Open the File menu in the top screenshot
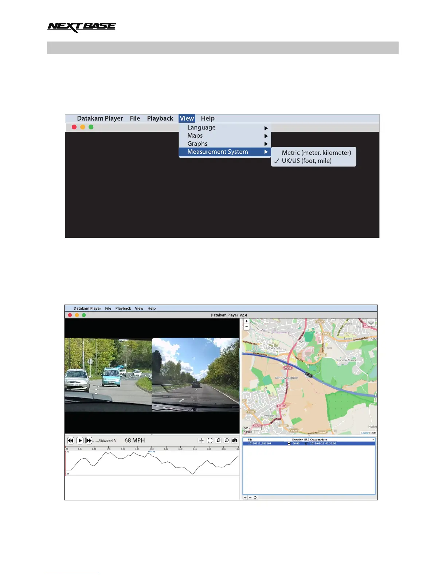The width and height of the screenshot is (446, 577). coord(135,118)
